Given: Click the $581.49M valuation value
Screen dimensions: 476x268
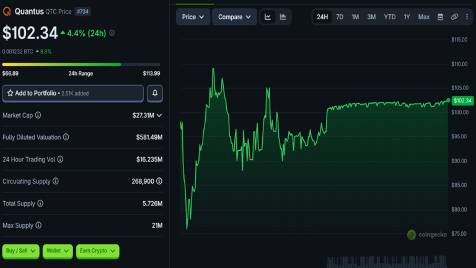Looking at the screenshot, I should [149, 137].
